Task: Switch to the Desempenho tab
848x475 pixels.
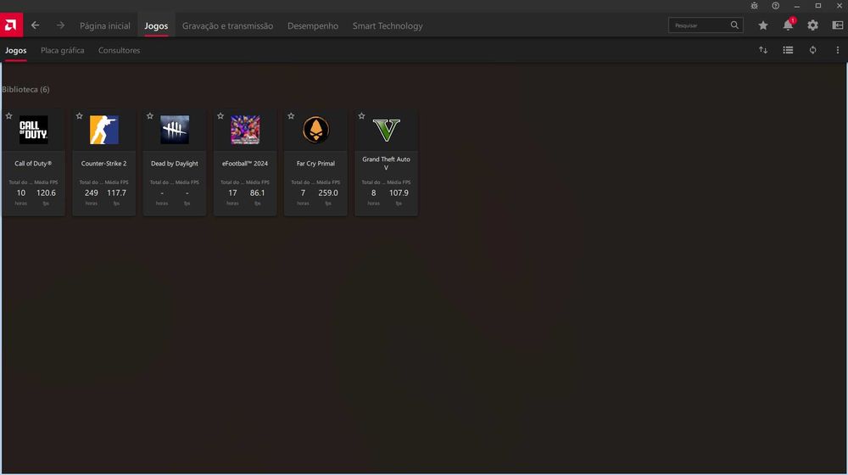Action: [313, 25]
